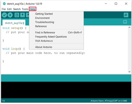Close the Help menu
132x104 pixels.
33,9
